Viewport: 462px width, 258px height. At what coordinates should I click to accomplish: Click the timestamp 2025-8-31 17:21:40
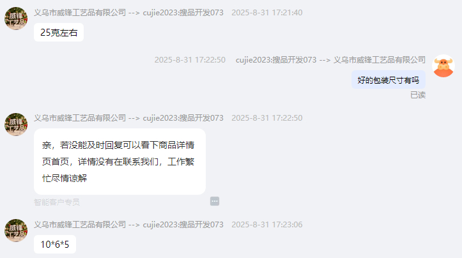[x=267, y=13]
